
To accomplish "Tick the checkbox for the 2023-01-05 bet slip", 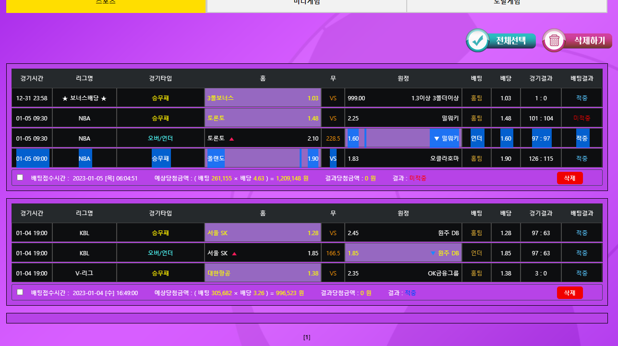I will click(20, 178).
